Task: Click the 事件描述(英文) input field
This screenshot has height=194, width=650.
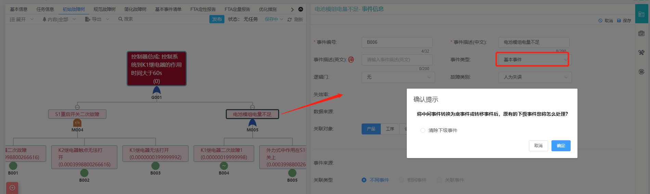Action: [x=397, y=60]
